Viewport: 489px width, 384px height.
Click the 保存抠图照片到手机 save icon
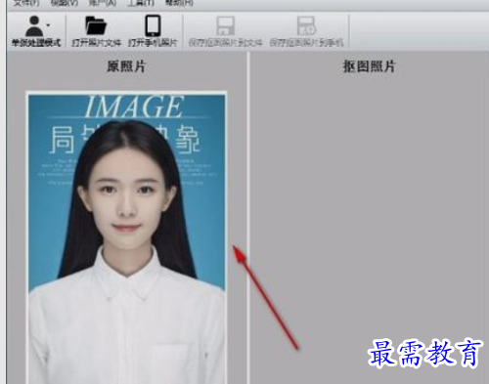[x=306, y=25]
